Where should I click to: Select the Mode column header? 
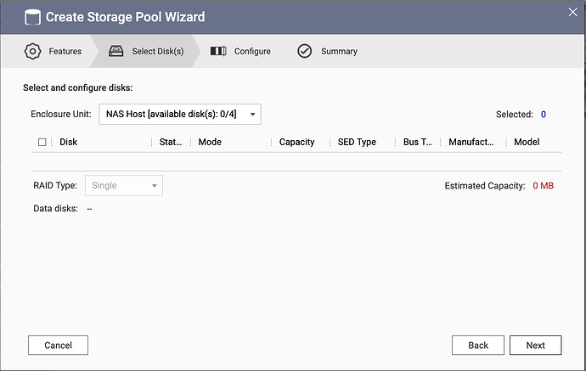pos(210,143)
